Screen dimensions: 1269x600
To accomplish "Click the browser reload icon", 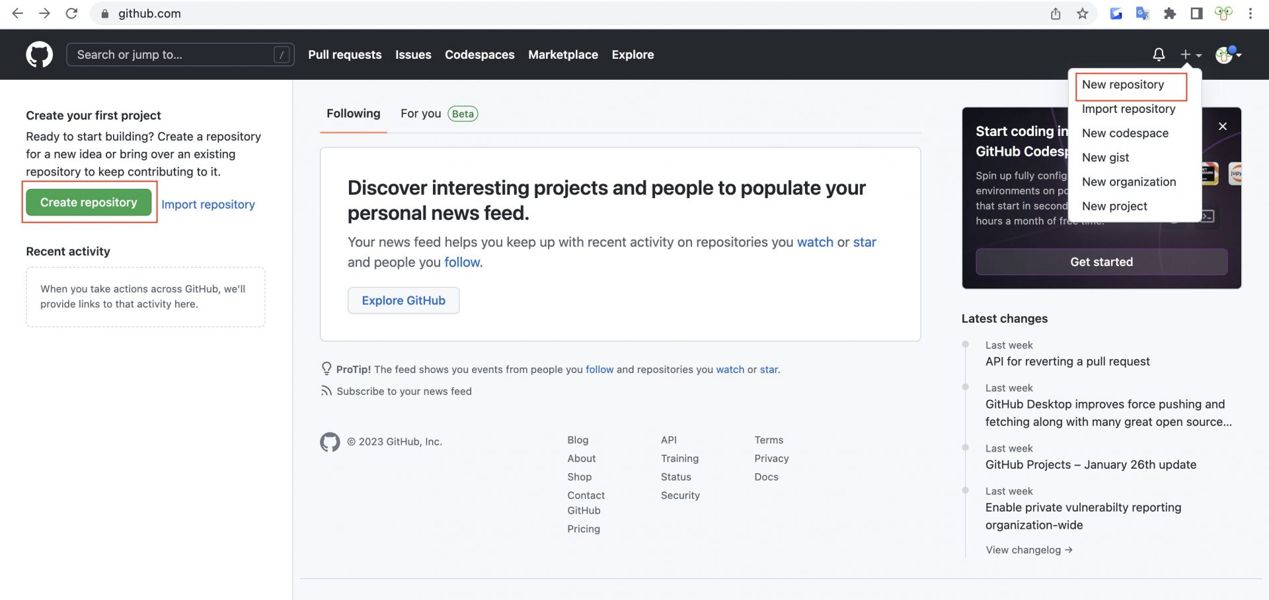I will coord(71,13).
